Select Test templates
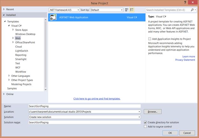Screen dimensions: 199x138 click(18, 63)
